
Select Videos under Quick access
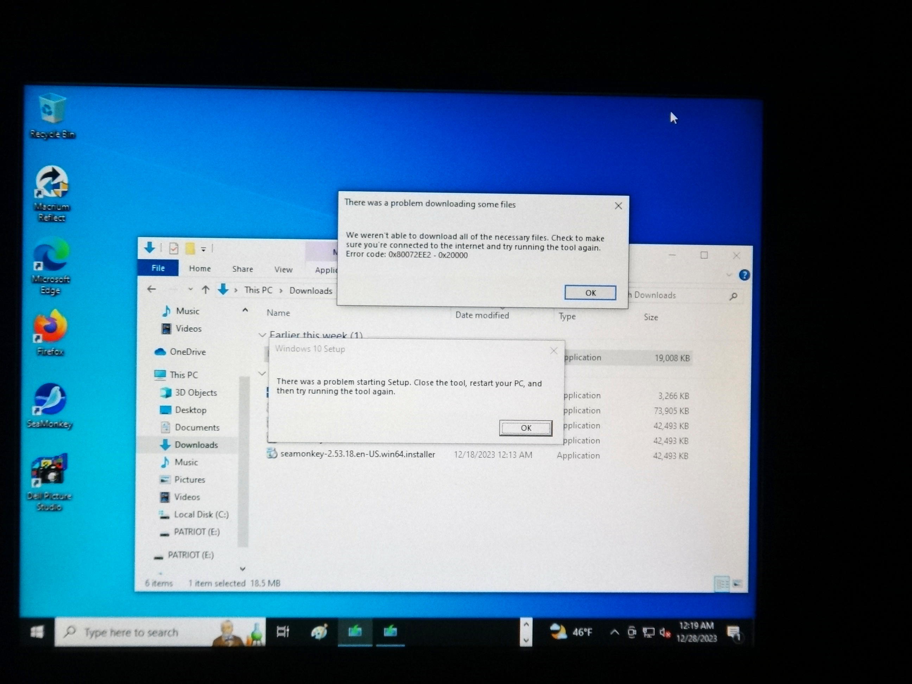(182, 329)
